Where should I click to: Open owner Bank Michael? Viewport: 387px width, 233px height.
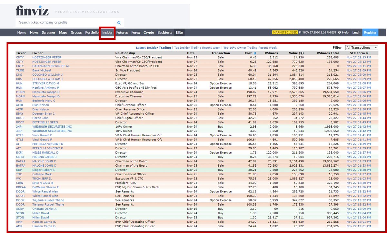pyautogui.click(x=42, y=70)
